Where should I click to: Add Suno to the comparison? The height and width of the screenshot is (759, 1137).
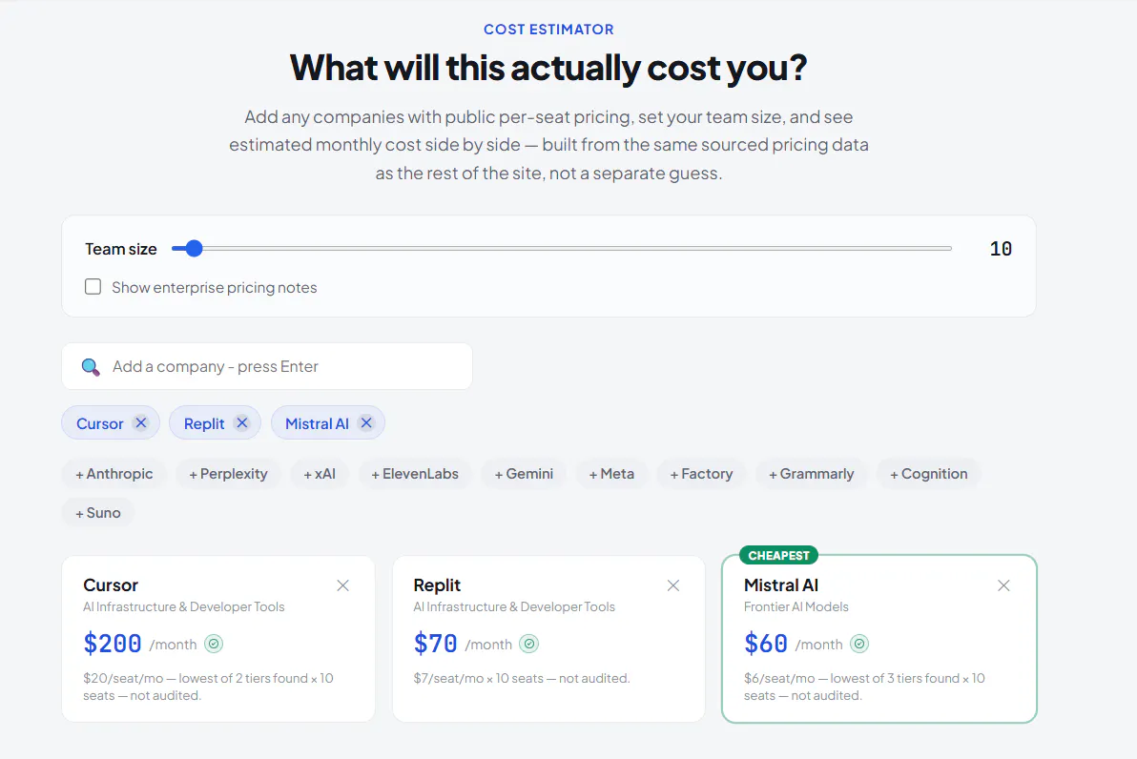point(98,513)
